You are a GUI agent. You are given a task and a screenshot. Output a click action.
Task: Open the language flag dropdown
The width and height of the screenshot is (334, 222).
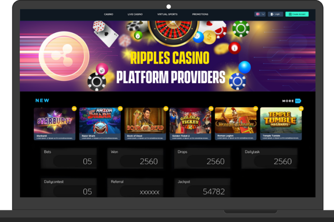pyautogui.click(x=260, y=14)
